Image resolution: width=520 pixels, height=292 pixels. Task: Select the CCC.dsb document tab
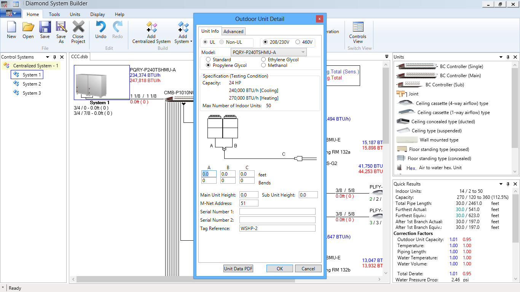pos(80,57)
